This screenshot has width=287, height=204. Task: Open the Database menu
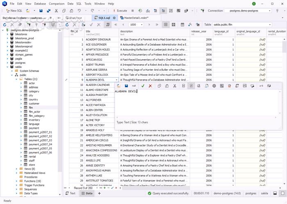[40, 4]
